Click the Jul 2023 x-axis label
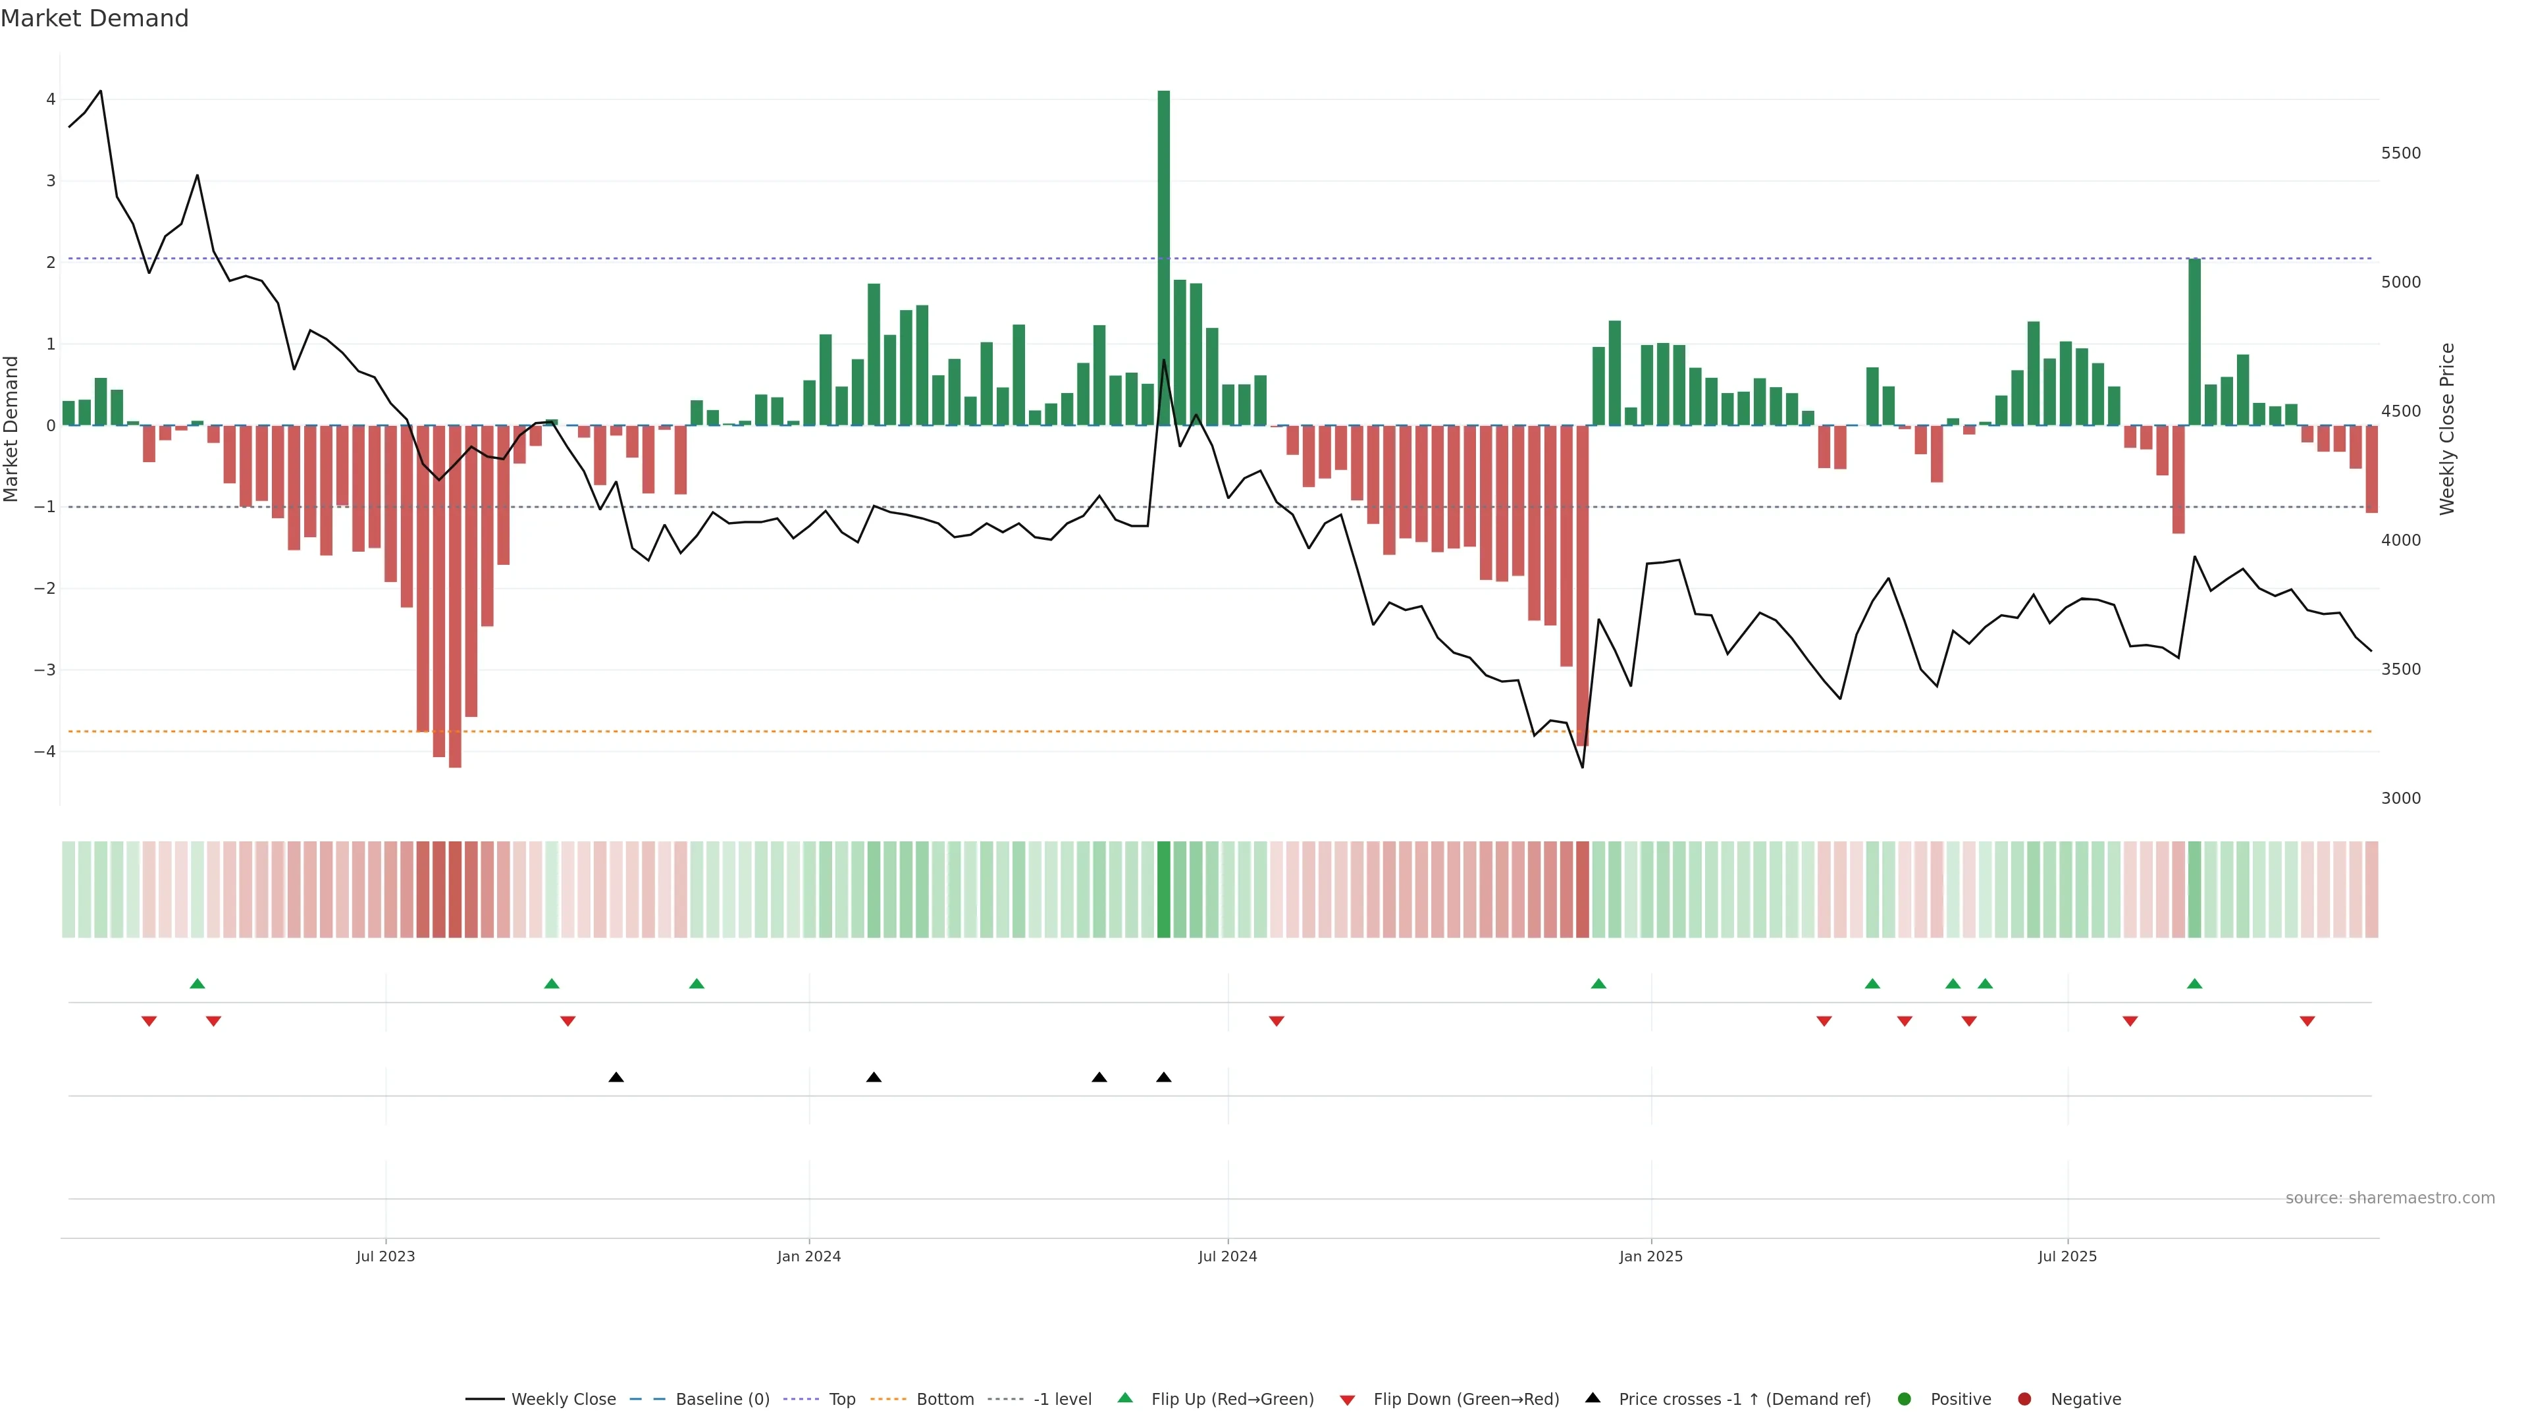The image size is (2528, 1422). [x=386, y=1256]
